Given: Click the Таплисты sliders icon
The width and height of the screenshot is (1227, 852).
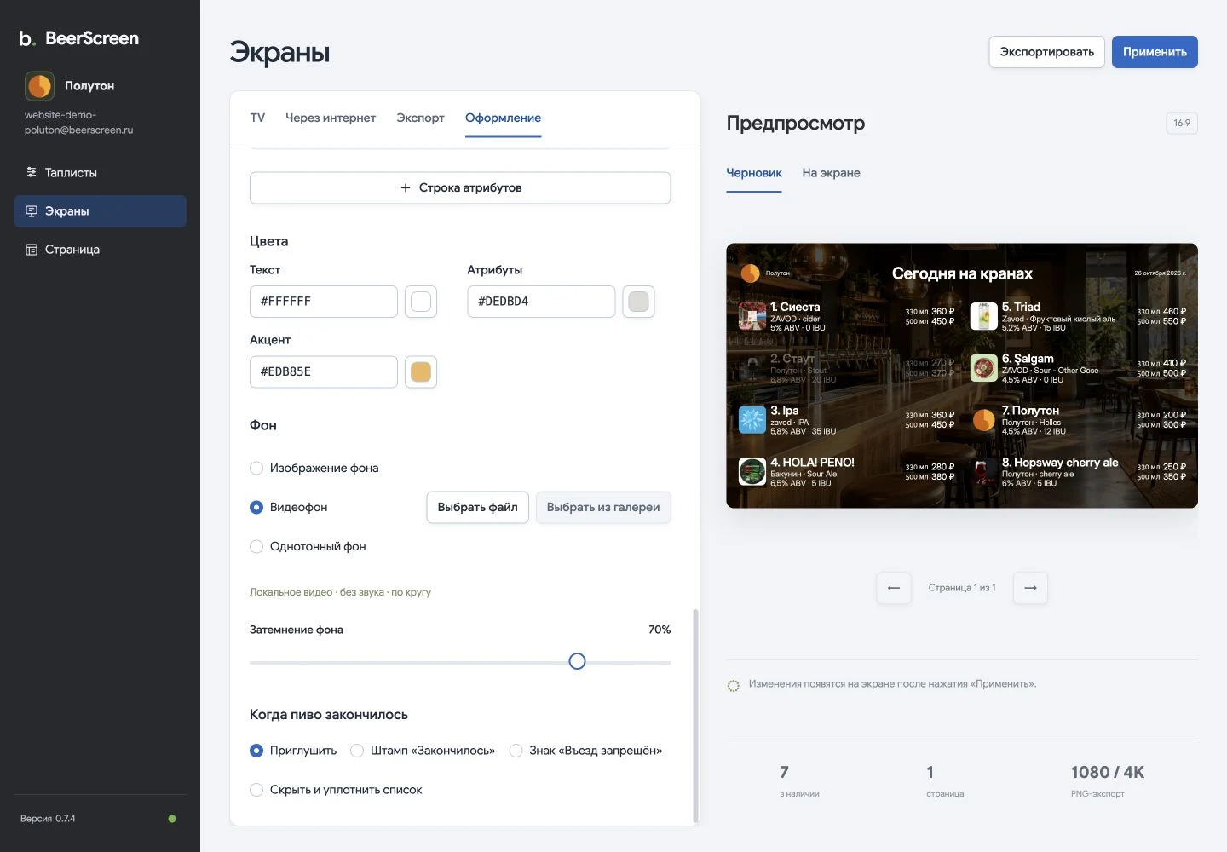Looking at the screenshot, I should (x=32, y=172).
